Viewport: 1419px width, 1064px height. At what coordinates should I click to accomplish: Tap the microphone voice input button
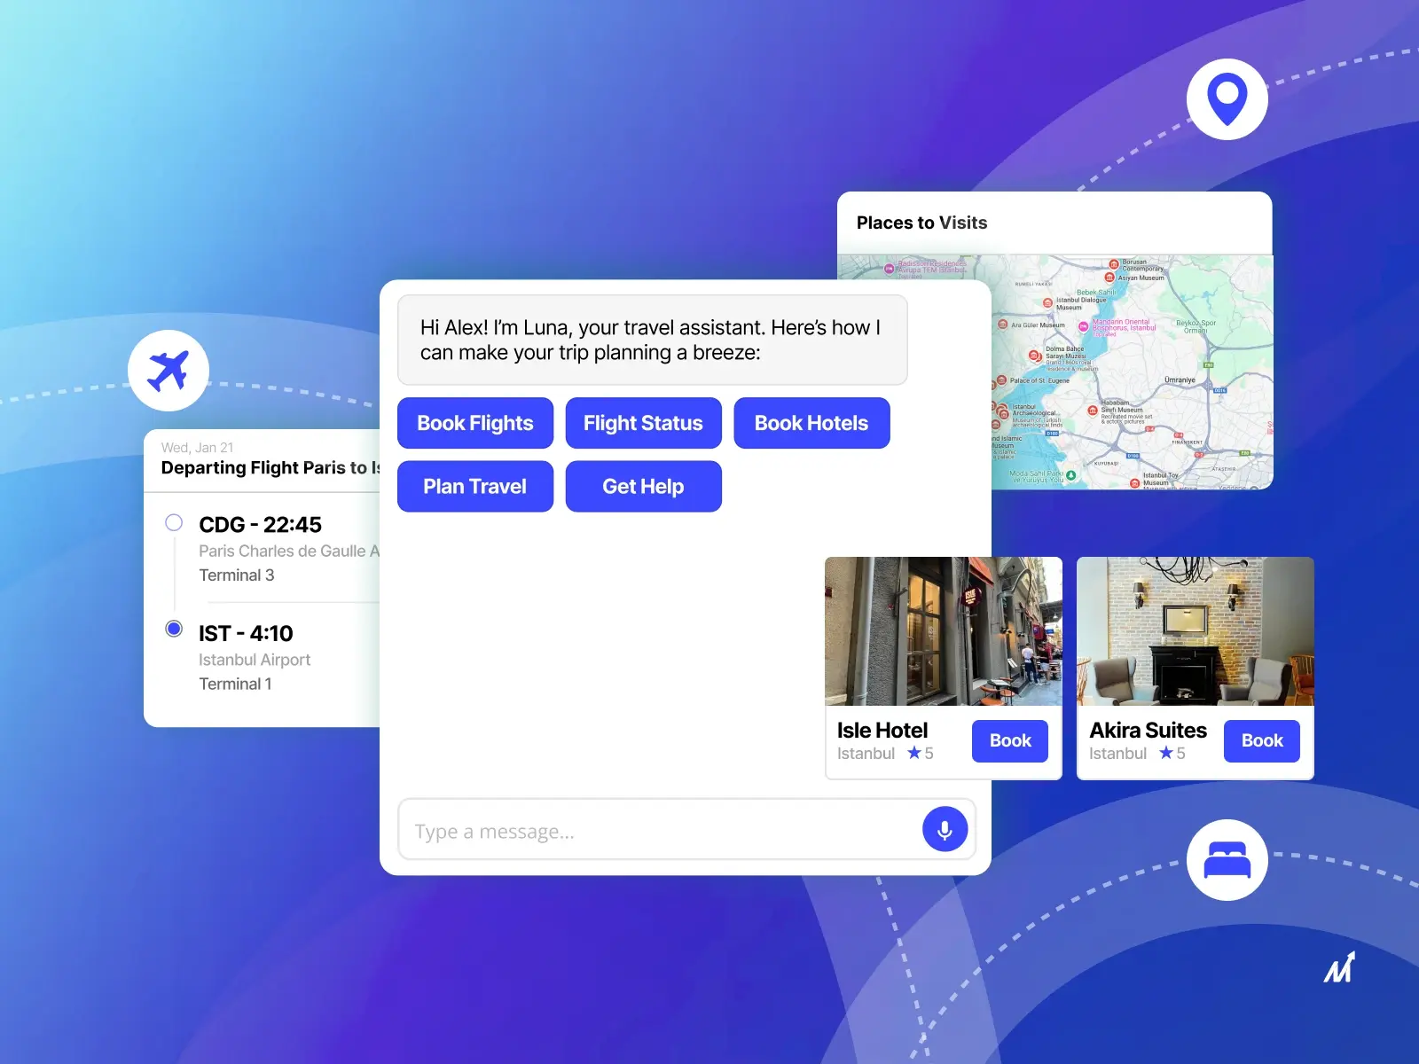[945, 830]
